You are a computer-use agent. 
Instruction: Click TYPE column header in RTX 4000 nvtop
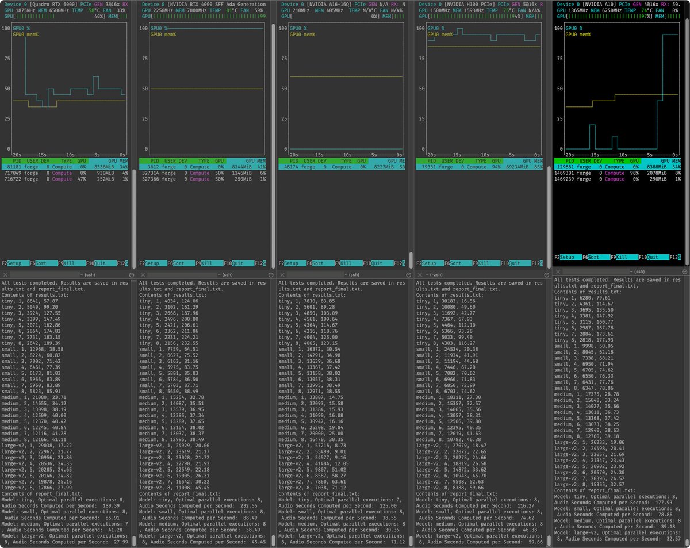tap(204, 160)
